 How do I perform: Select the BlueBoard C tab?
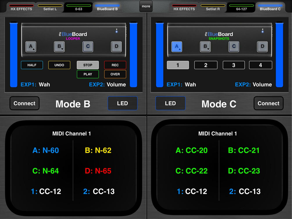(270, 8)
